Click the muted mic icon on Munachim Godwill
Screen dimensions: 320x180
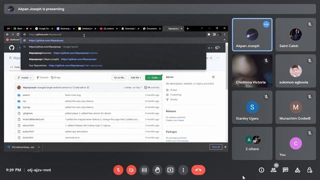click(x=310, y=96)
